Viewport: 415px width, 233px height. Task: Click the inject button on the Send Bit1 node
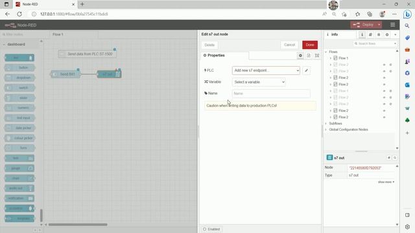coord(54,74)
